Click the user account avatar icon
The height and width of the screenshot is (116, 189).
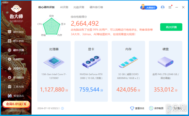[162, 7]
